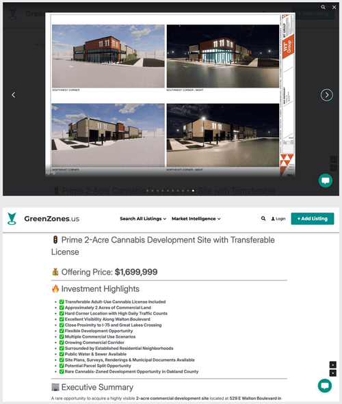Open the Login link
The image size is (342, 404).
coord(278,219)
